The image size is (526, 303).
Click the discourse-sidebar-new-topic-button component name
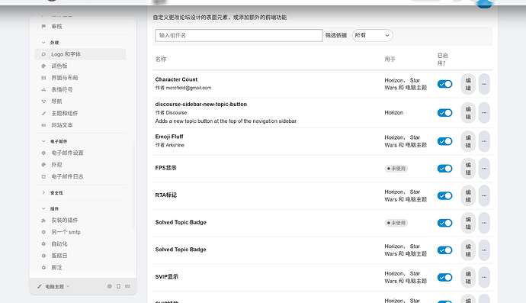click(201, 105)
